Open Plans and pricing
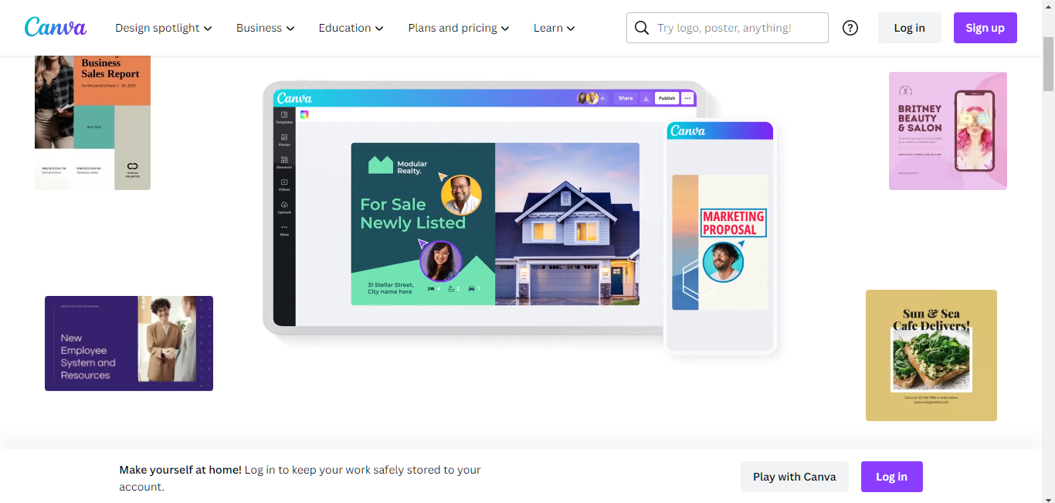 coord(458,27)
